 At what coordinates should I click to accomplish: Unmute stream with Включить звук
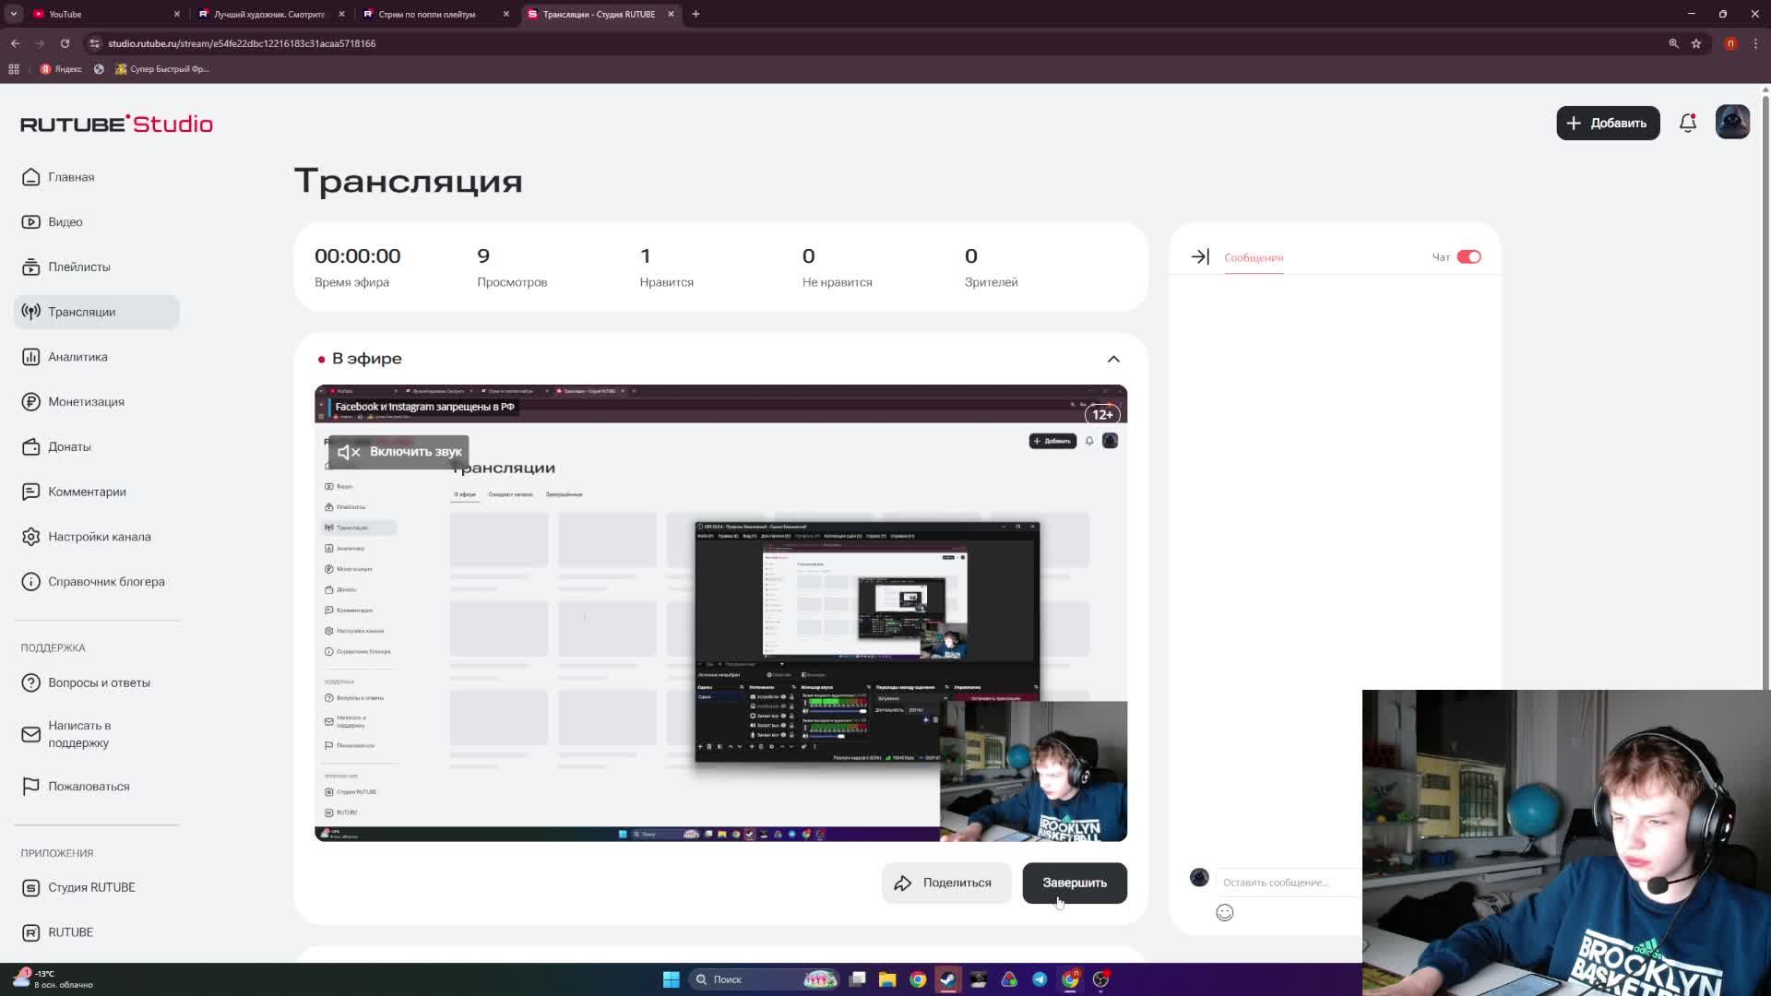tap(398, 452)
